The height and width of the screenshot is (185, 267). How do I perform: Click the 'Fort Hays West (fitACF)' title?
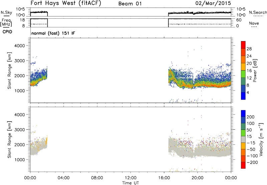point(66,3)
